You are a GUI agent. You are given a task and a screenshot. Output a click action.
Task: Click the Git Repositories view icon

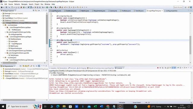pos(2,66)
